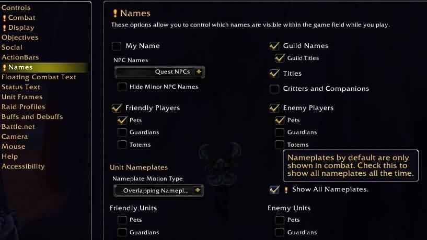This screenshot has height=240, width=427.
Task: Uncheck the Guild Names option
Action: [x=274, y=46]
